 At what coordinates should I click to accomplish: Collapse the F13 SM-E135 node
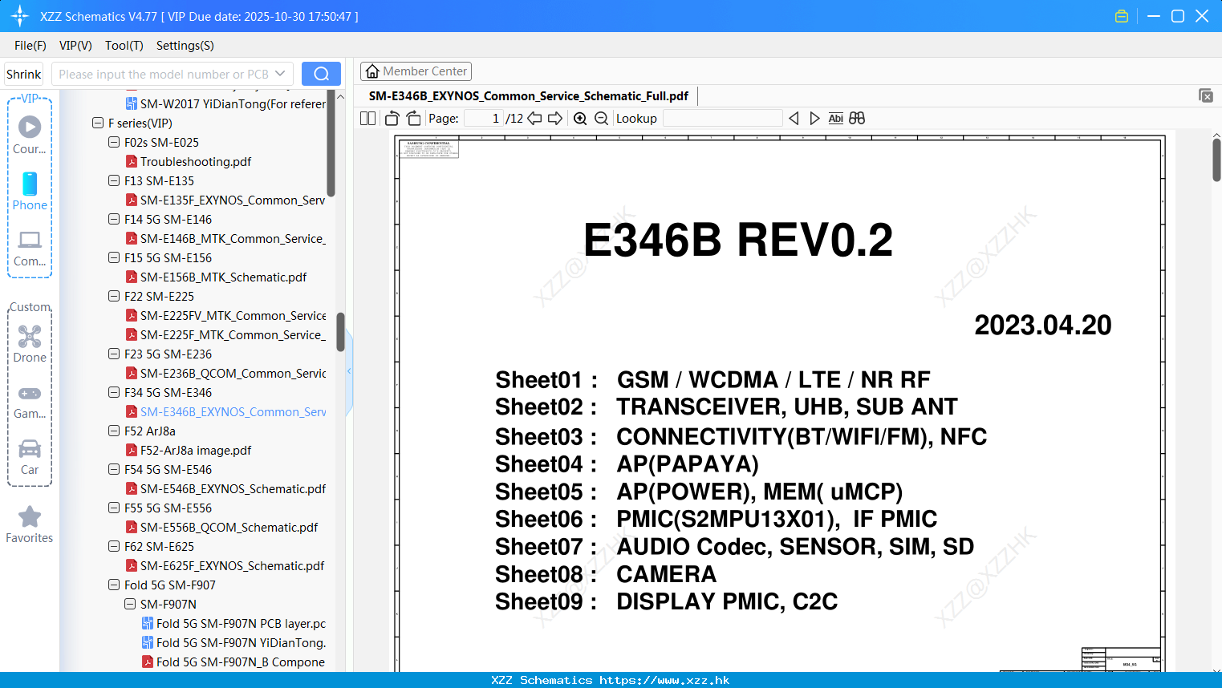[114, 180]
